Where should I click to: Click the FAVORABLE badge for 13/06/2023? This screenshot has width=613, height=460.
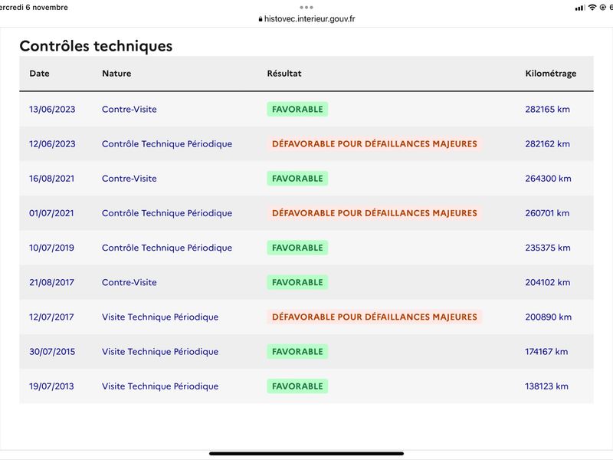coord(297,109)
